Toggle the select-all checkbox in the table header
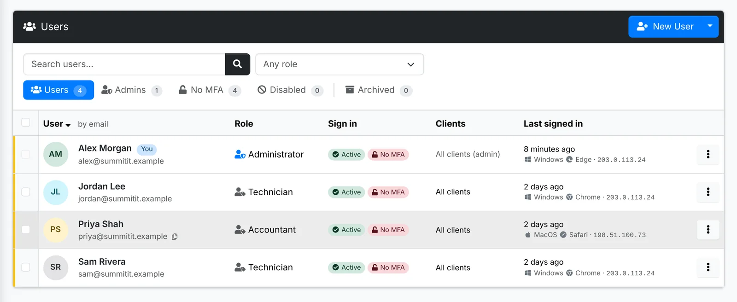737x302 pixels. click(x=26, y=122)
